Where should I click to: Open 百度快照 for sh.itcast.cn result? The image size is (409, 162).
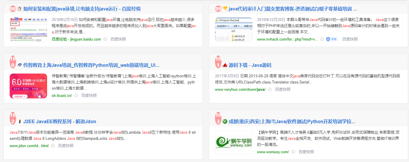pos(89,95)
